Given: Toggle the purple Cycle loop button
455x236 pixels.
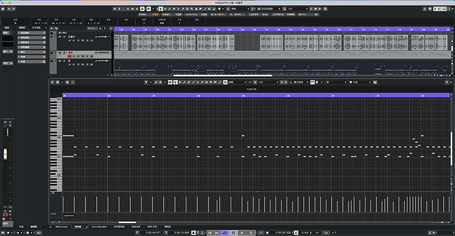Looking at the screenshot, I should click(x=225, y=233).
